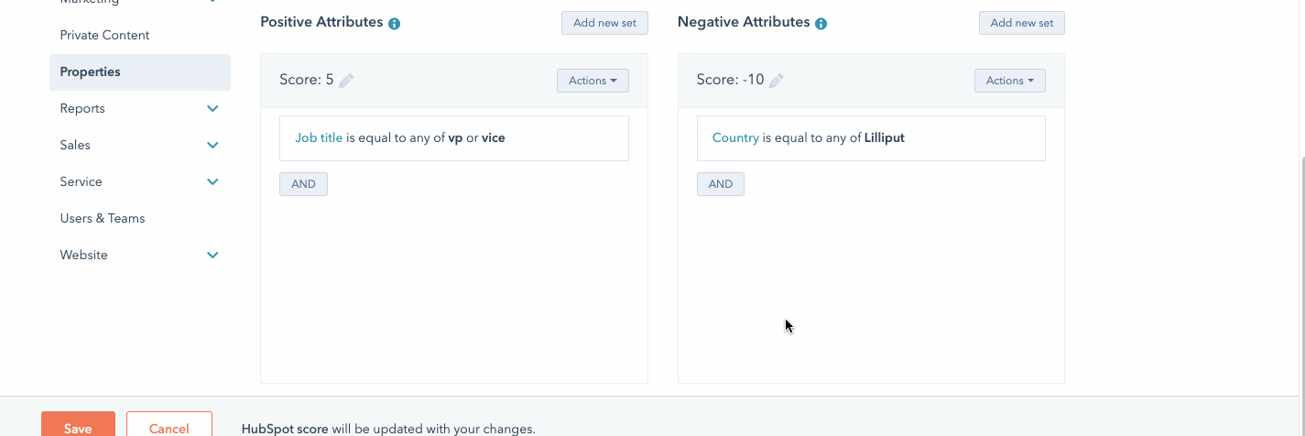Image resolution: width=1305 pixels, height=436 pixels.
Task: Edit the positive score with pencil icon
Action: (x=346, y=81)
